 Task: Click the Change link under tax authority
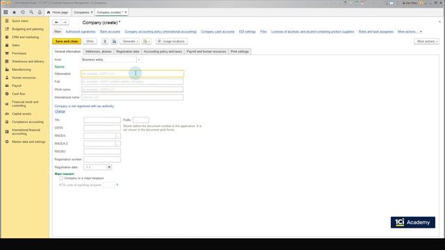(x=60, y=111)
